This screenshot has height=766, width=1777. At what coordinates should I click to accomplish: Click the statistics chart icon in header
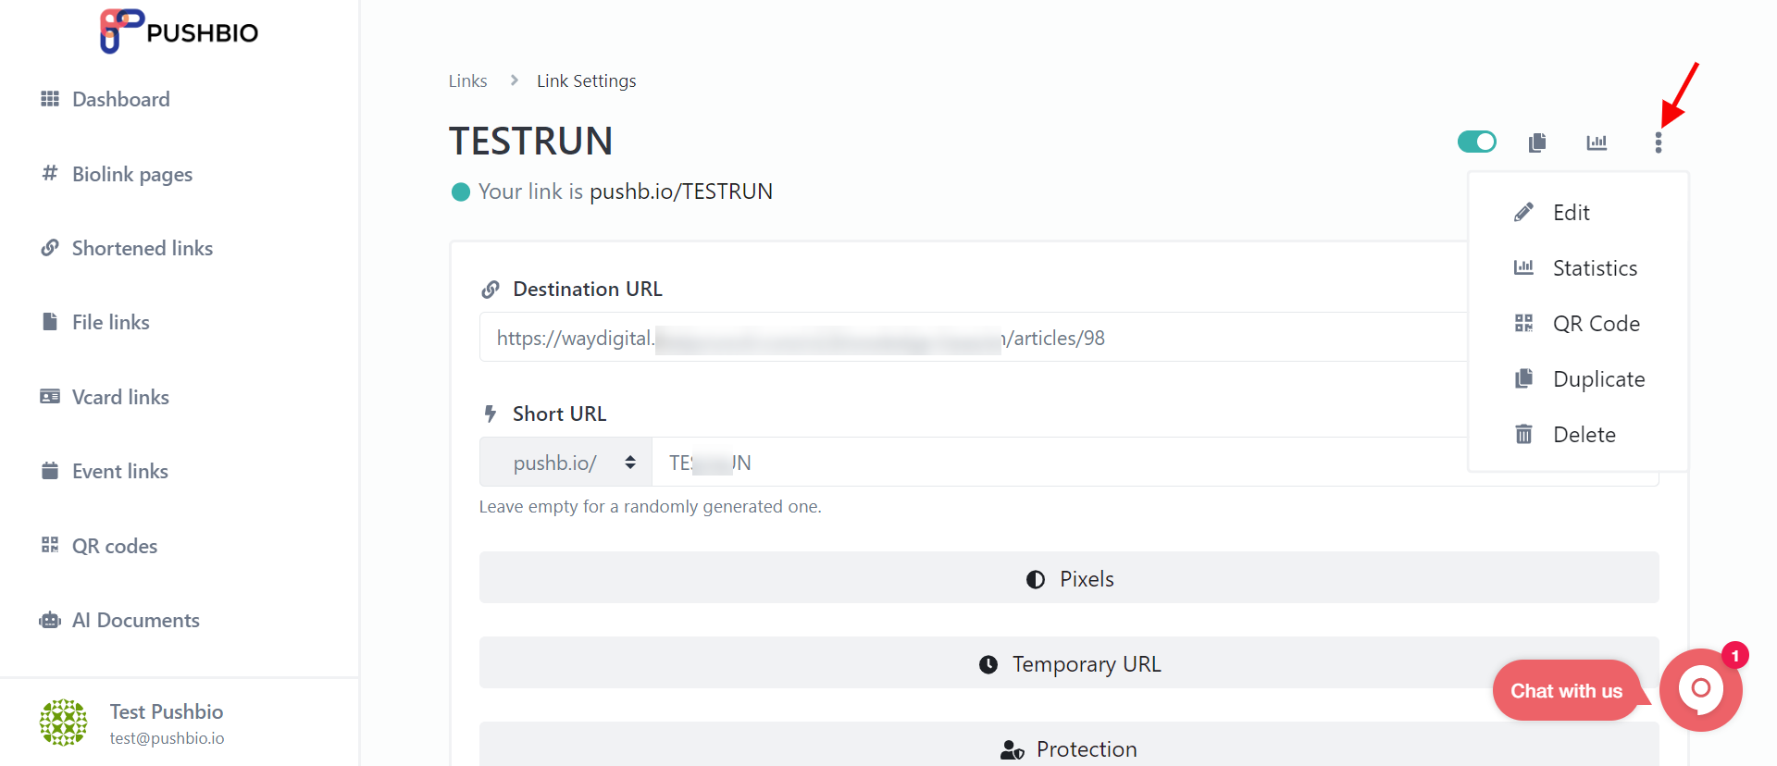click(x=1597, y=142)
